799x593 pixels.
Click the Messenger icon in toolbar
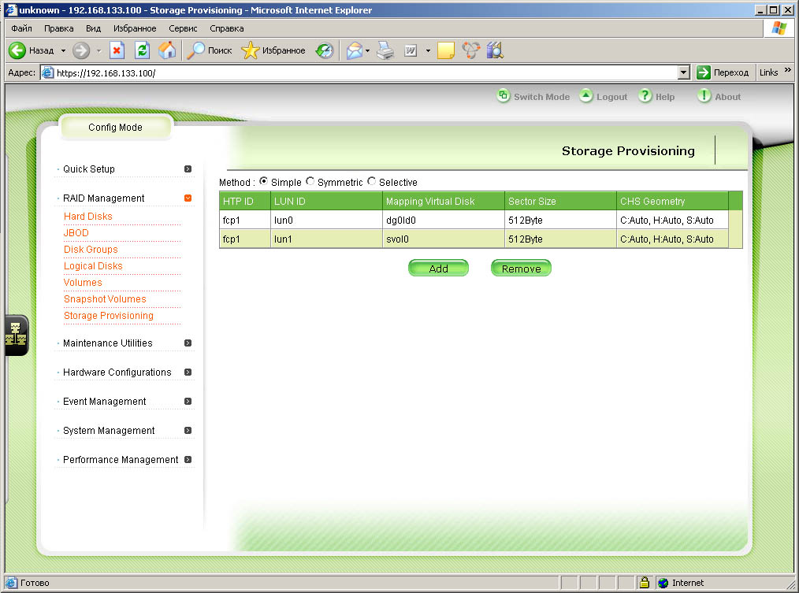471,50
